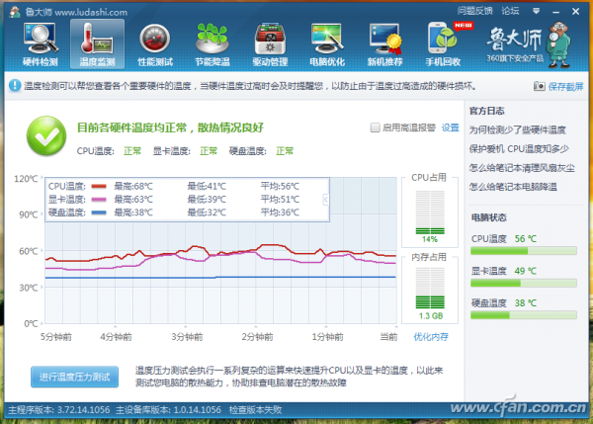This screenshot has height=424, width=593.
Task: Open 硬件检测 hardware detection icon
Action: click(x=41, y=44)
